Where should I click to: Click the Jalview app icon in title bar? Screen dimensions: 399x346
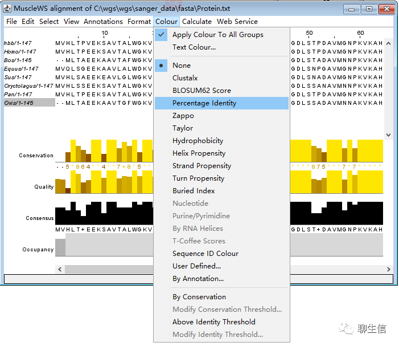pyautogui.click(x=7, y=9)
